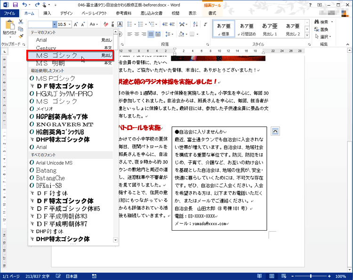Cut selection with the scissors icon

(x=21, y=22)
